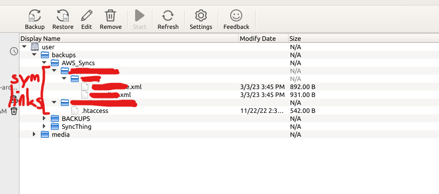Viewport: 439px width, 194px height.
Task: Click the backups folder icon
Action: pos(45,55)
